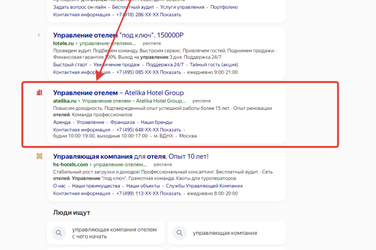Open the 'Аренда' sitelink
This screenshot has width=376, height=250.
pos(62,122)
